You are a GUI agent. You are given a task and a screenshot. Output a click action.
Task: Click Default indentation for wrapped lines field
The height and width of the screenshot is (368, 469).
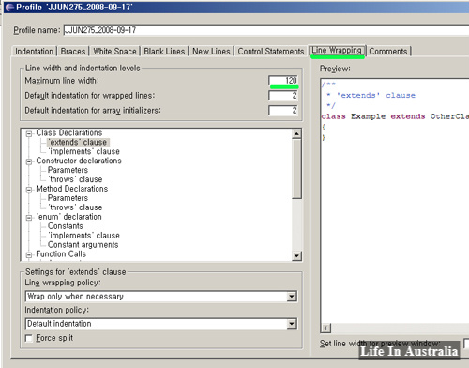[x=283, y=96]
